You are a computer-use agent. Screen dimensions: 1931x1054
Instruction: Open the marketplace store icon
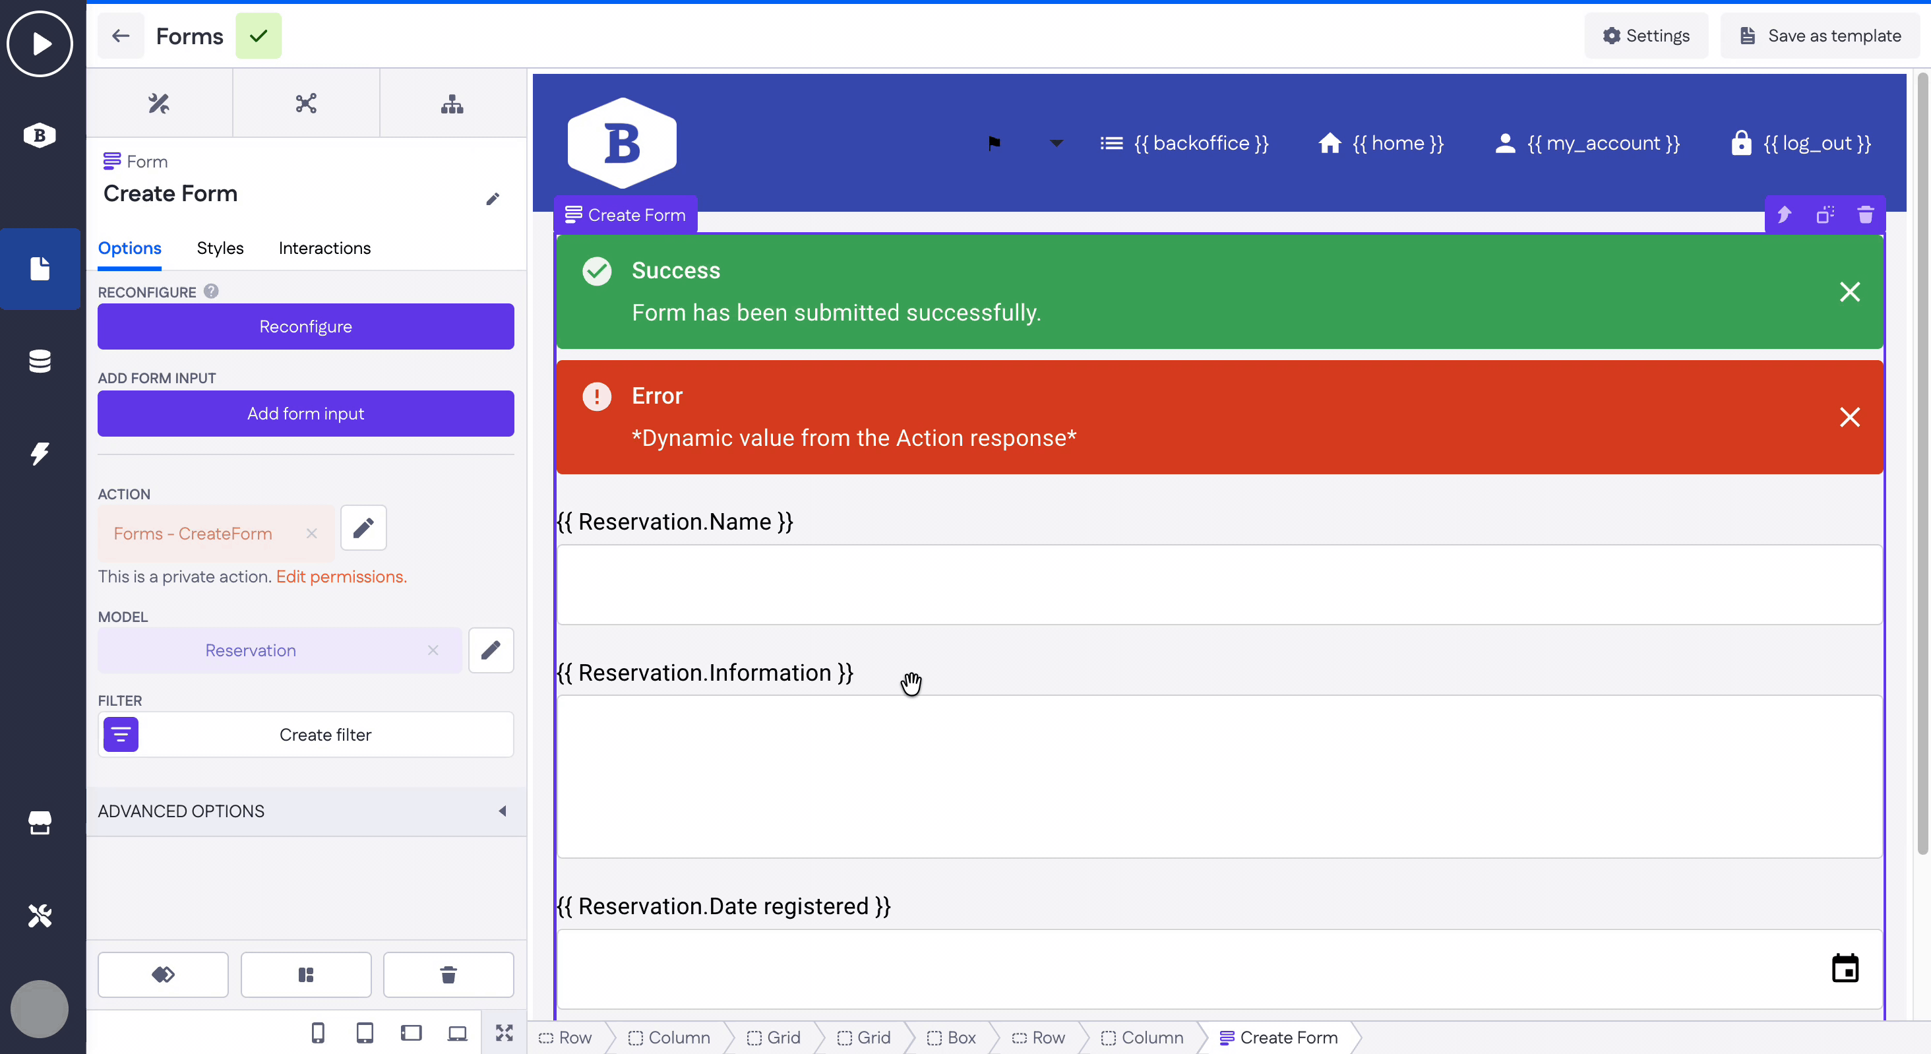[x=40, y=822]
